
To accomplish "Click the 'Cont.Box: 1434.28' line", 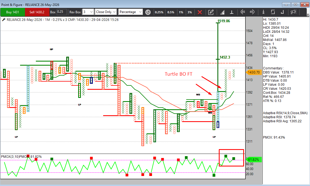I will 276,93.
